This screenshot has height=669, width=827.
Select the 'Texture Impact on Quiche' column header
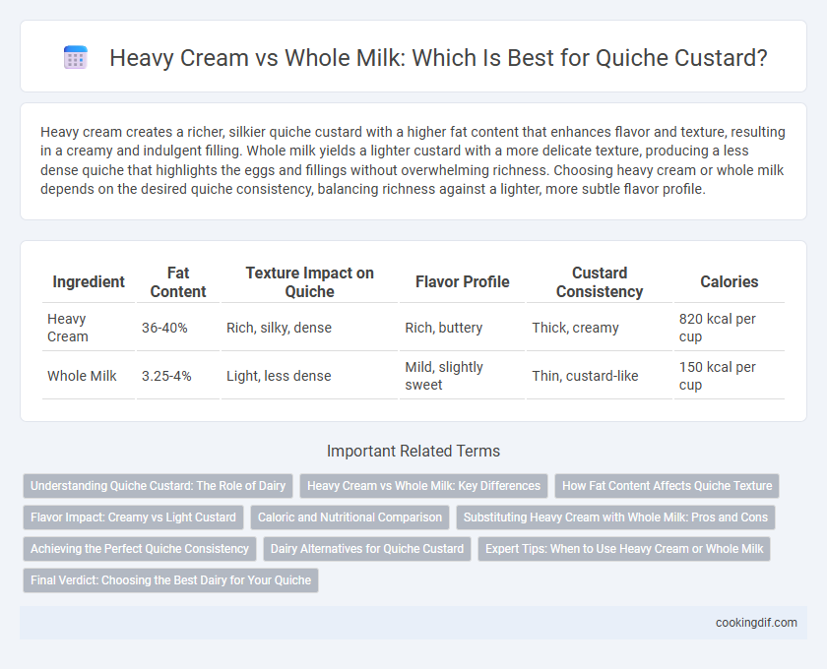tap(309, 282)
